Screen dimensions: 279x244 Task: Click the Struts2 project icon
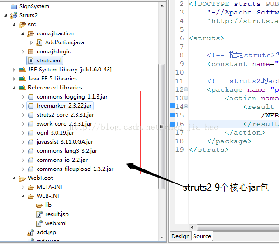pos(14,15)
